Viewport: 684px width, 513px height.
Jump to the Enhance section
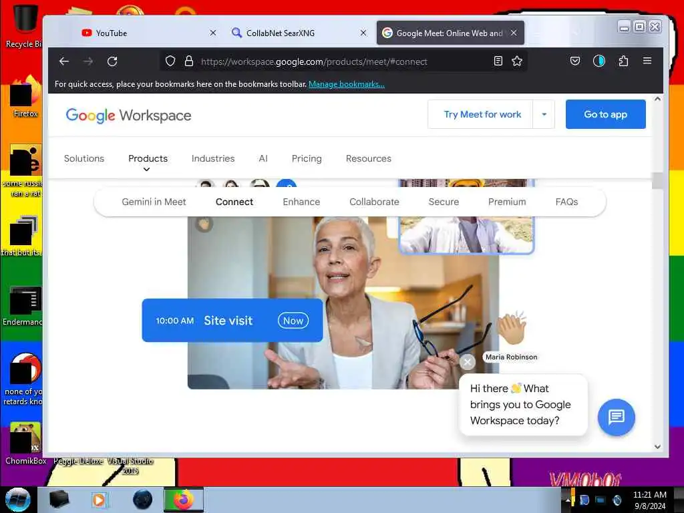click(x=301, y=202)
